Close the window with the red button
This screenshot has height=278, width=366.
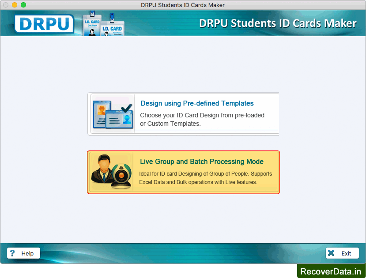pos(6,5)
